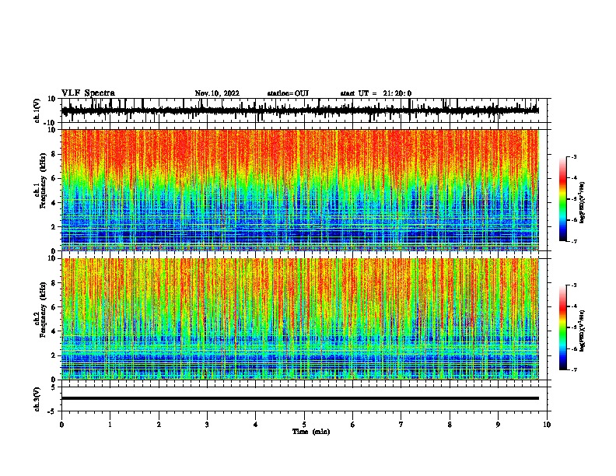Click the "-7" label on ch.2 color bar
Screen dimensions: 616x476
(574, 369)
